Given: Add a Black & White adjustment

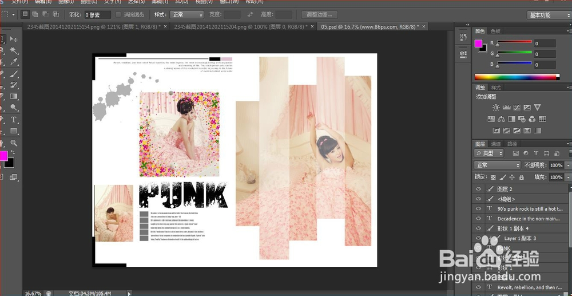Looking at the screenshot, I should (511, 119).
